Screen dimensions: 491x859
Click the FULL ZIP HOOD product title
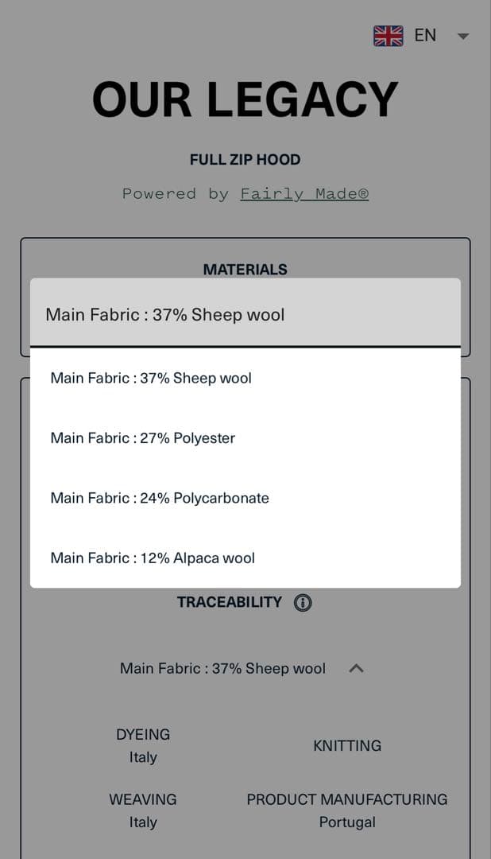[245, 160]
